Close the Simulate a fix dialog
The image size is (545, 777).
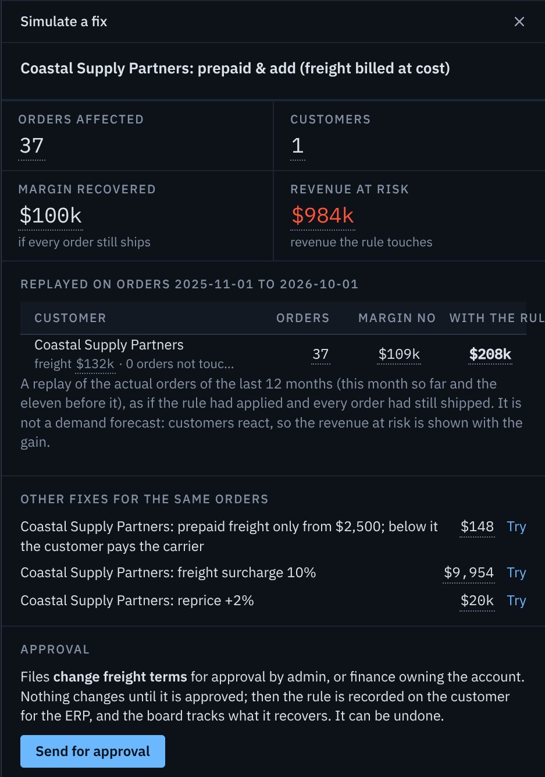tap(519, 22)
